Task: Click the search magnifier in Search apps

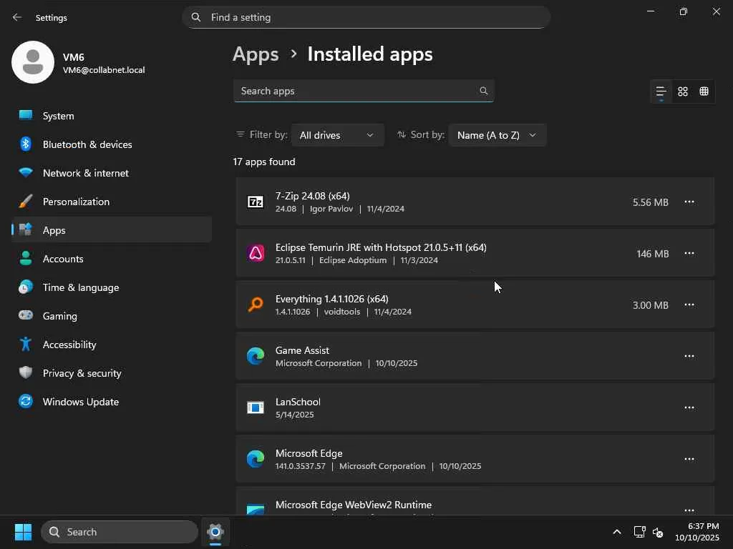Action: tap(484, 91)
